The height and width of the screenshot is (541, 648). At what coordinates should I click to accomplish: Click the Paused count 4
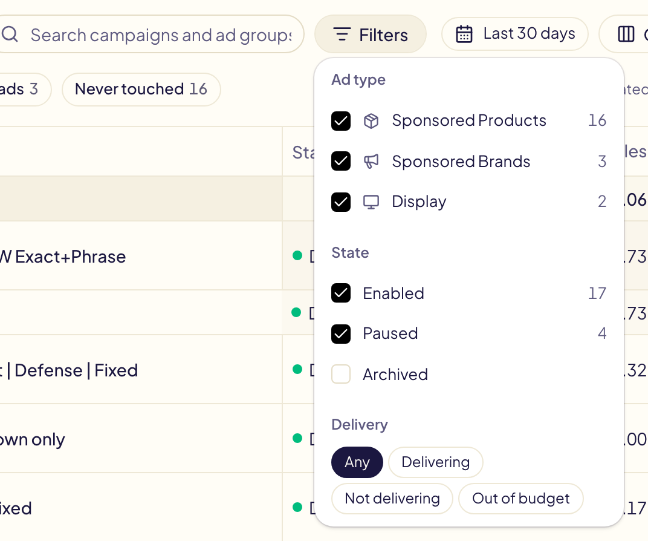[x=602, y=333]
